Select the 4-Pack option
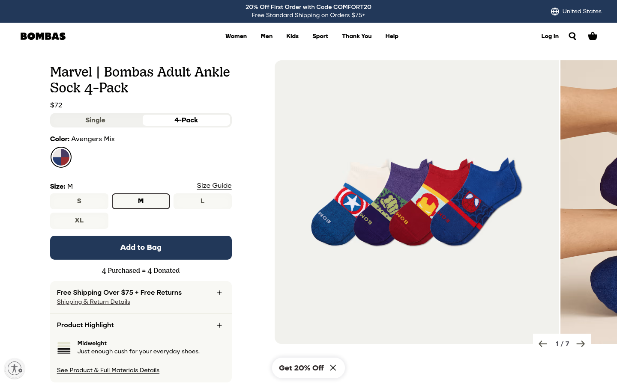This screenshot has width=617, height=385. pos(186,120)
